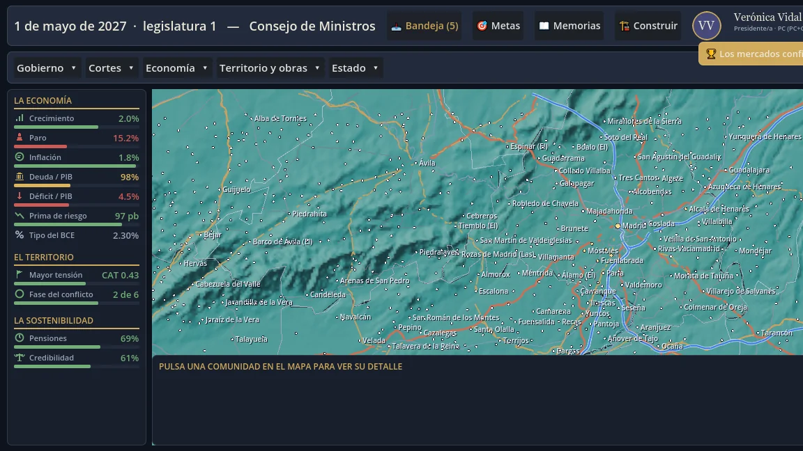Click the Mayor tensión value CAT 0.43
The height and width of the screenshot is (451, 803).
tap(121, 275)
